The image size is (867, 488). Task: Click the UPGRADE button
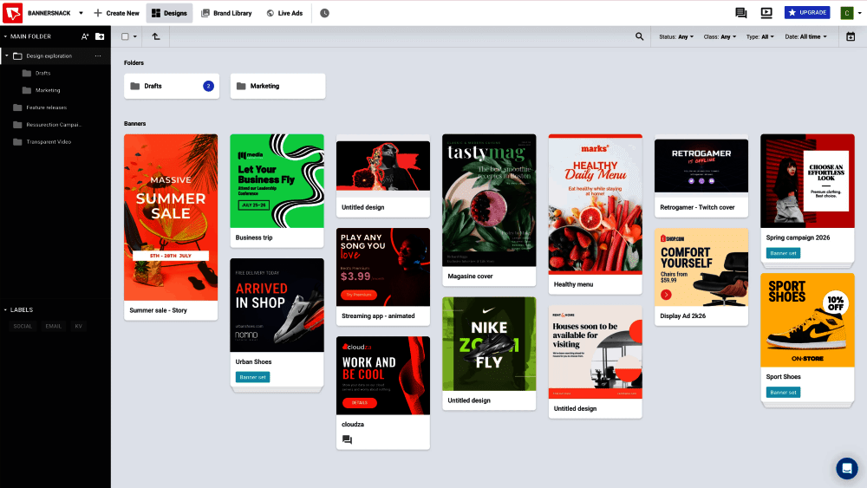[x=806, y=12]
